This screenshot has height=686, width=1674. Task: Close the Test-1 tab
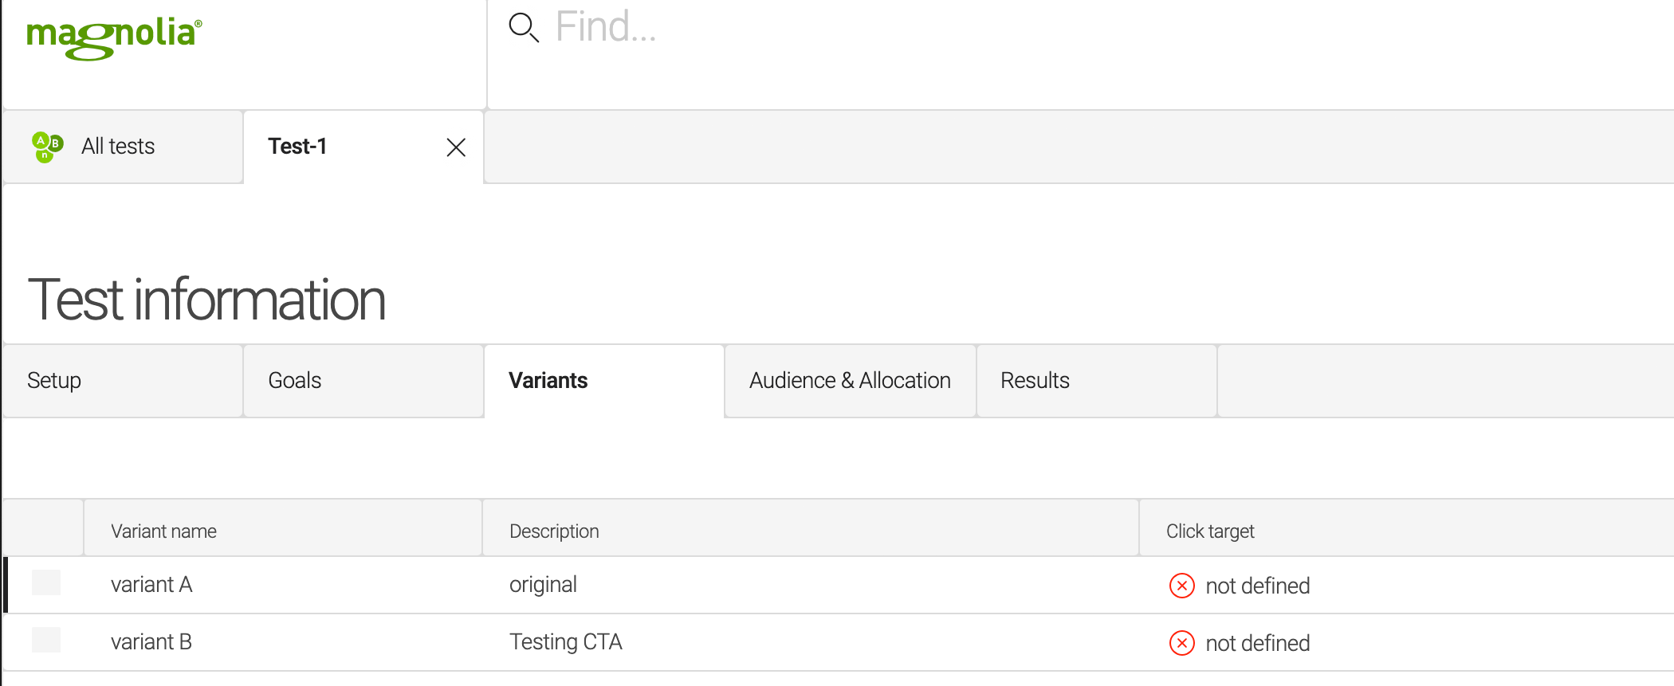click(456, 147)
